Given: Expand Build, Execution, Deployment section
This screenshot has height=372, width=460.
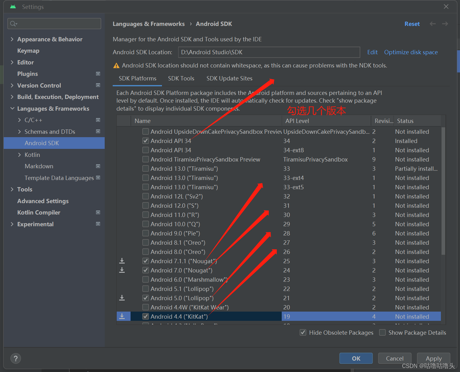Looking at the screenshot, I should pyautogui.click(x=12, y=97).
